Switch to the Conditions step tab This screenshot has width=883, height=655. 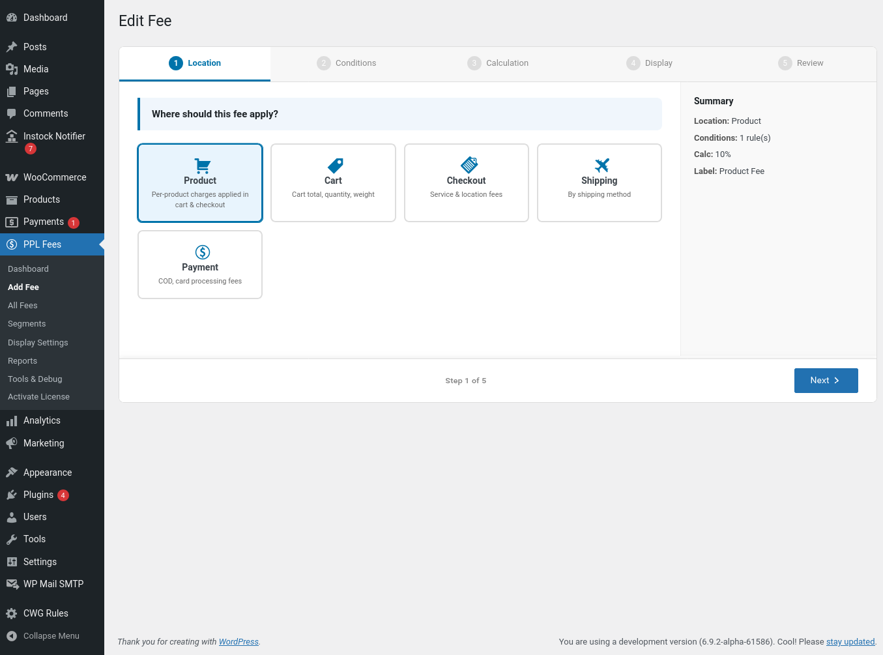(x=347, y=63)
